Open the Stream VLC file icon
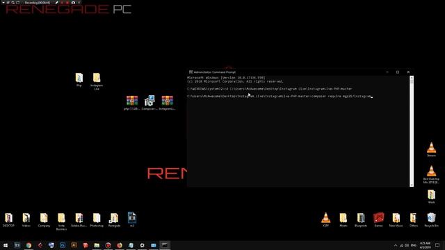Viewport: 445px width, 250px height. click(x=431, y=150)
